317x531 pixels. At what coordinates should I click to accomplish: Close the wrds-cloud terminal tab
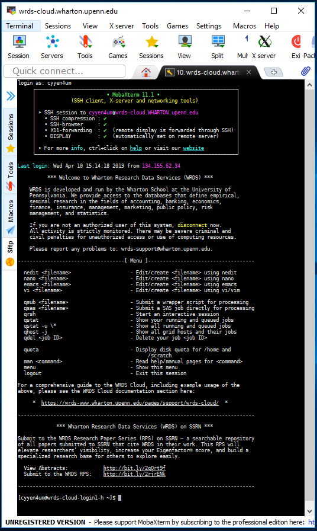tap(249, 72)
